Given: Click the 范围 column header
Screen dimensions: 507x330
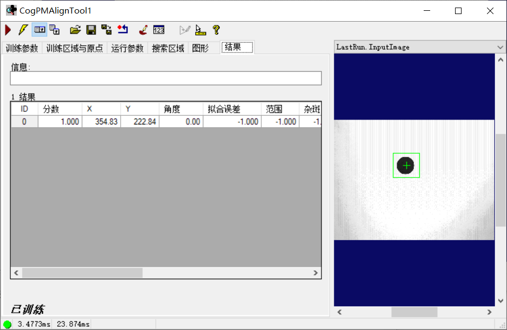Looking at the screenshot, I should tap(280, 109).
